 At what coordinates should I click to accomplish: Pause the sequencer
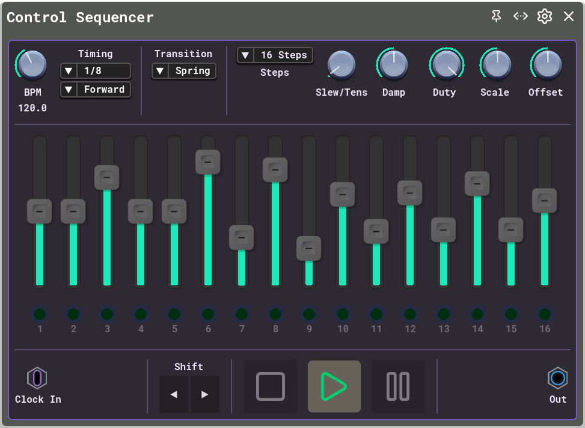(x=397, y=386)
